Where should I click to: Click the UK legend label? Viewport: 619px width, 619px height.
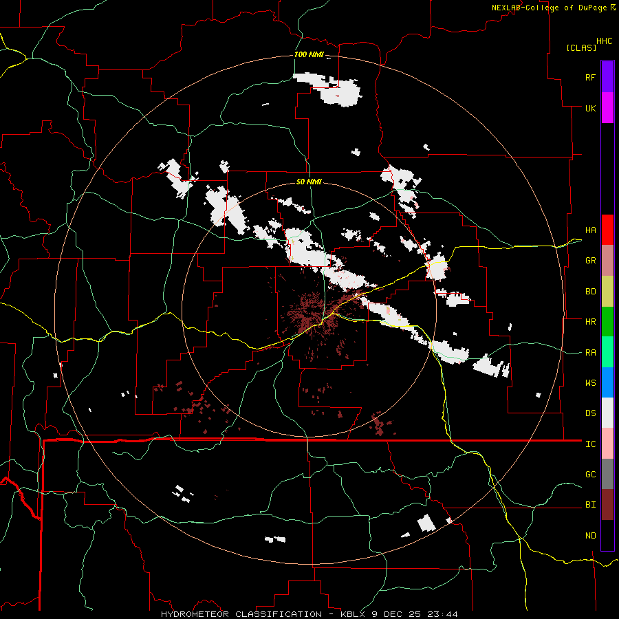tap(590, 108)
